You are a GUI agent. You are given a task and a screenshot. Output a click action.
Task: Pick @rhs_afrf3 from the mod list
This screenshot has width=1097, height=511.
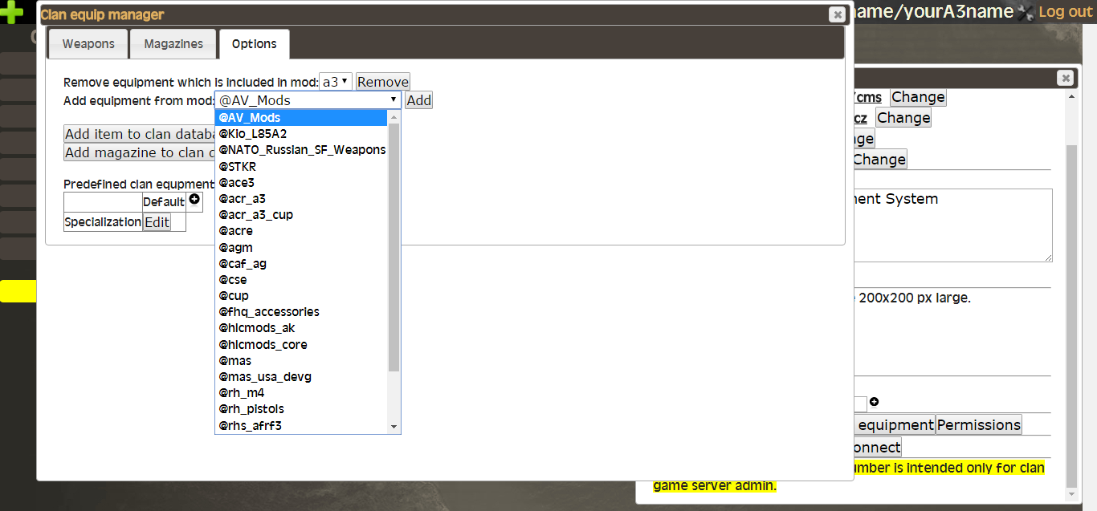pos(250,426)
